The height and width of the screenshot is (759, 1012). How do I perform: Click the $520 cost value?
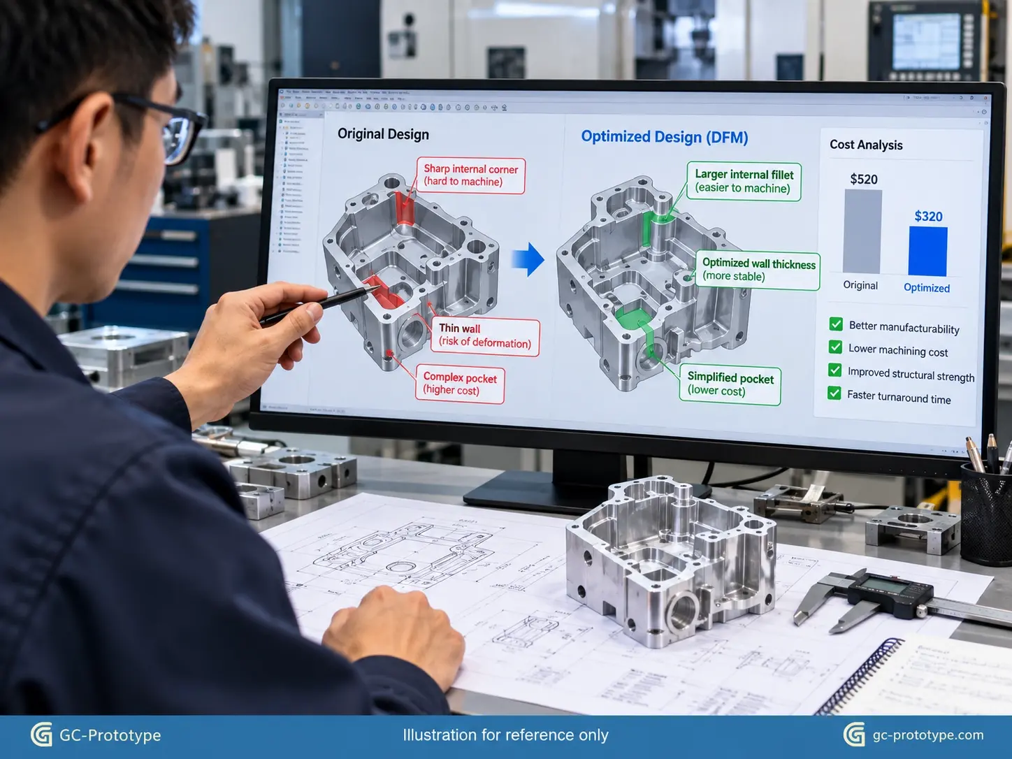point(864,179)
